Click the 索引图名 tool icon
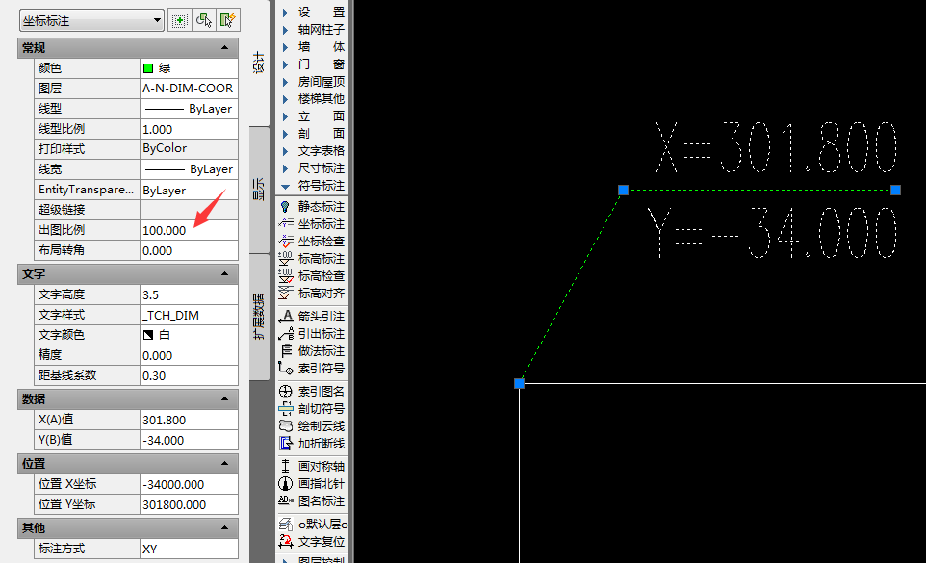This screenshot has height=563, width=926. tap(285, 392)
